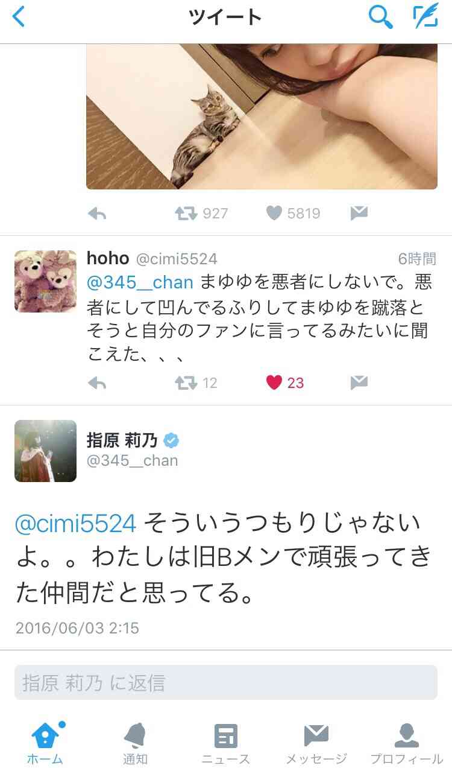Go back using the top-left arrow
Viewport: 452px width, 768px height.
pyautogui.click(x=19, y=17)
